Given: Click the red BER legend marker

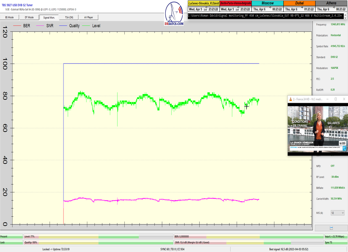Looking at the screenshot, I should click(18, 26).
